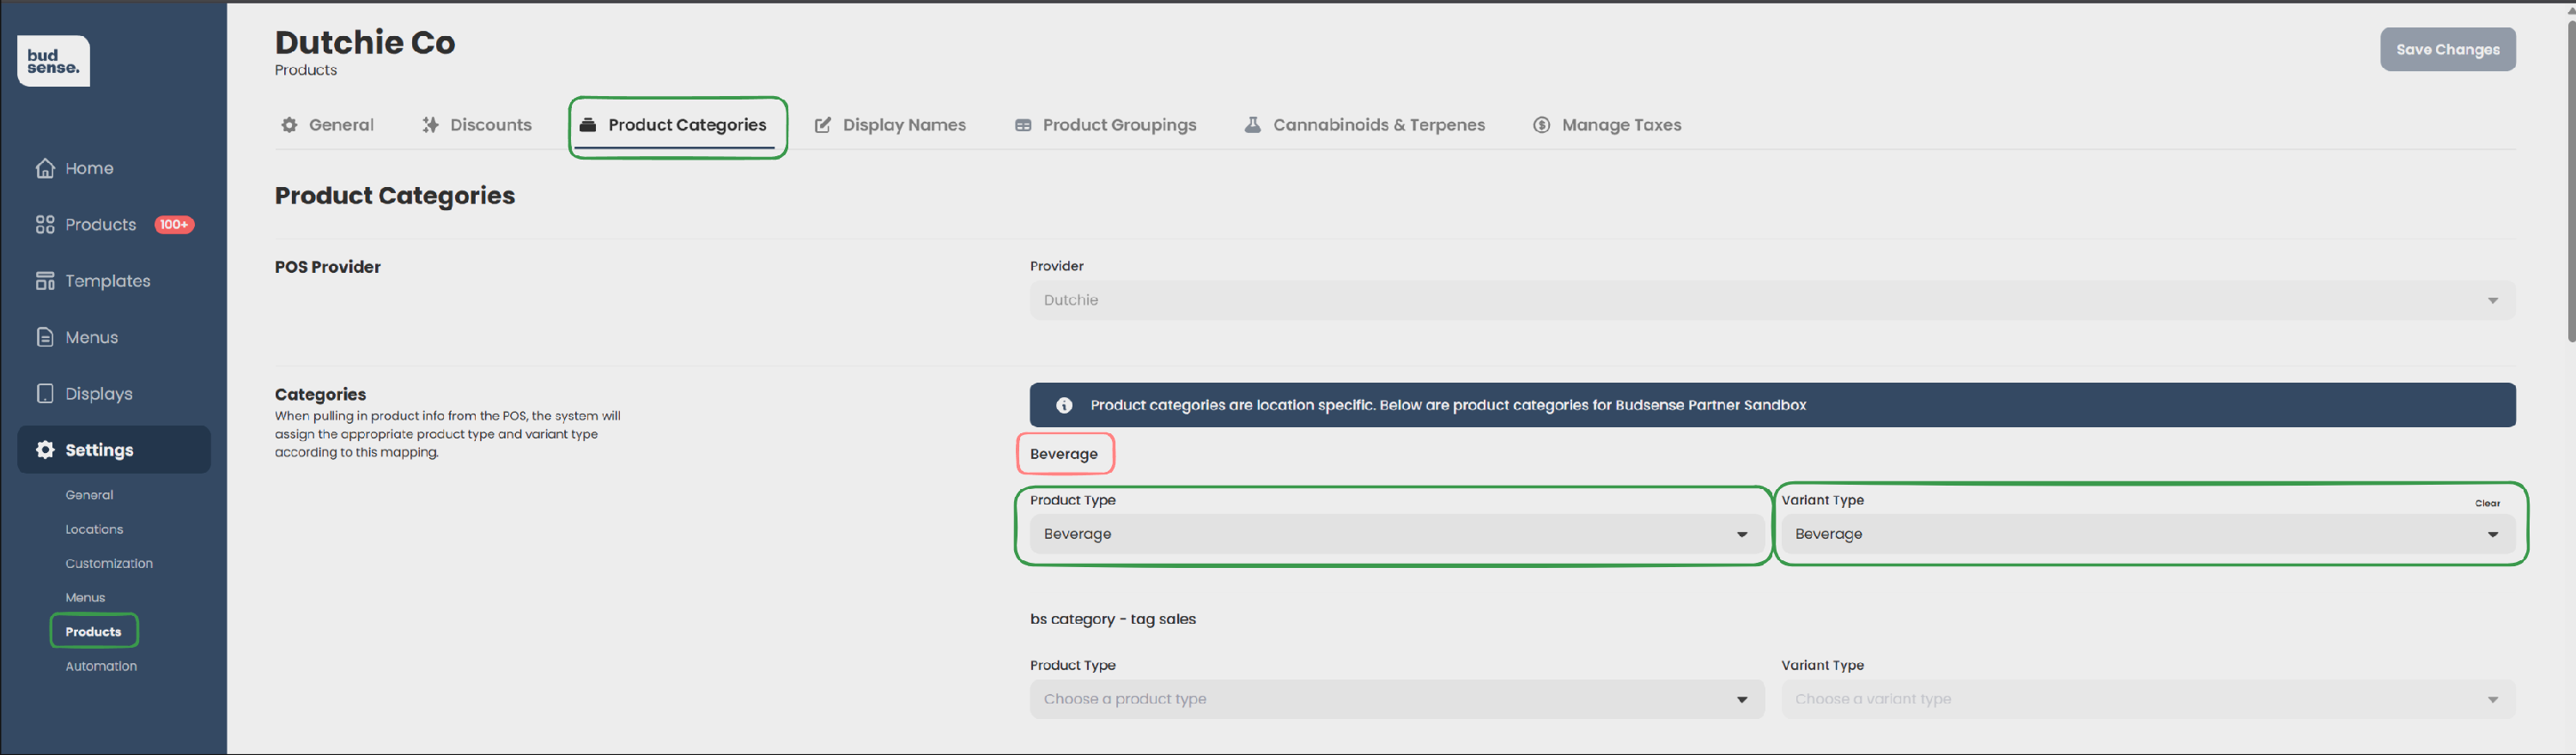Click the page vertical scrollbar
Image resolution: width=2576 pixels, height=755 pixels.
tap(2569, 180)
